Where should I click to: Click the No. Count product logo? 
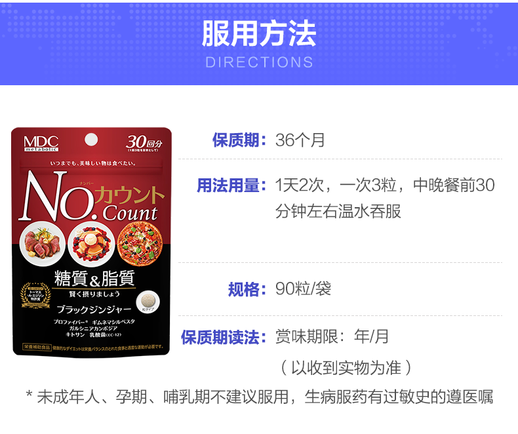[x=92, y=195]
